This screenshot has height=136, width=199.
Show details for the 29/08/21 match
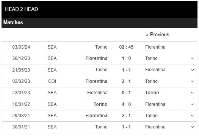(x=192, y=116)
